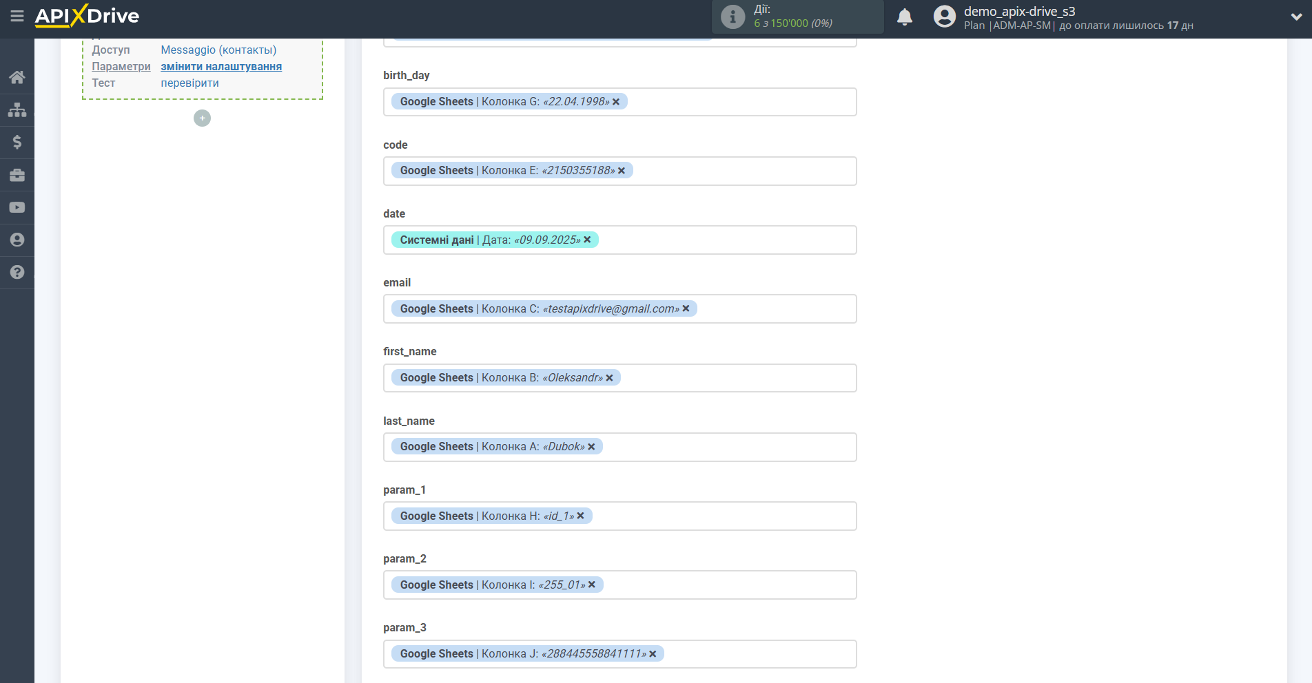Open the hamburger menu
This screenshot has height=683, width=1312.
coord(17,16)
